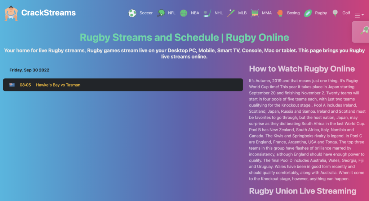Open the NBA streams page
The height and width of the screenshot is (201, 369).
195,13
